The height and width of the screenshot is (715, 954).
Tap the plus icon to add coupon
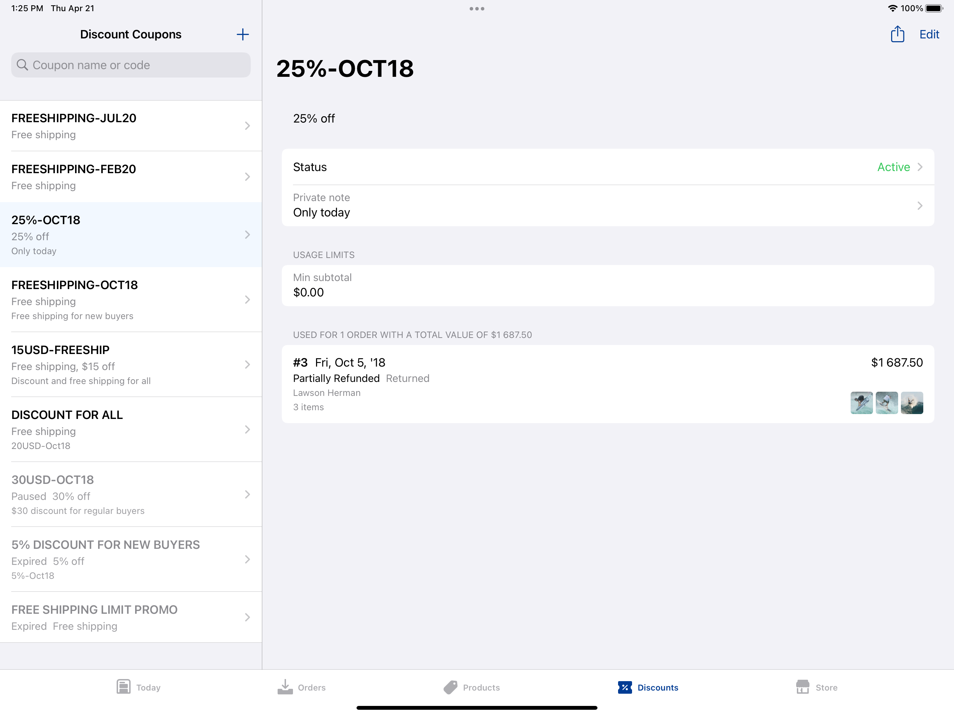pyautogui.click(x=242, y=35)
